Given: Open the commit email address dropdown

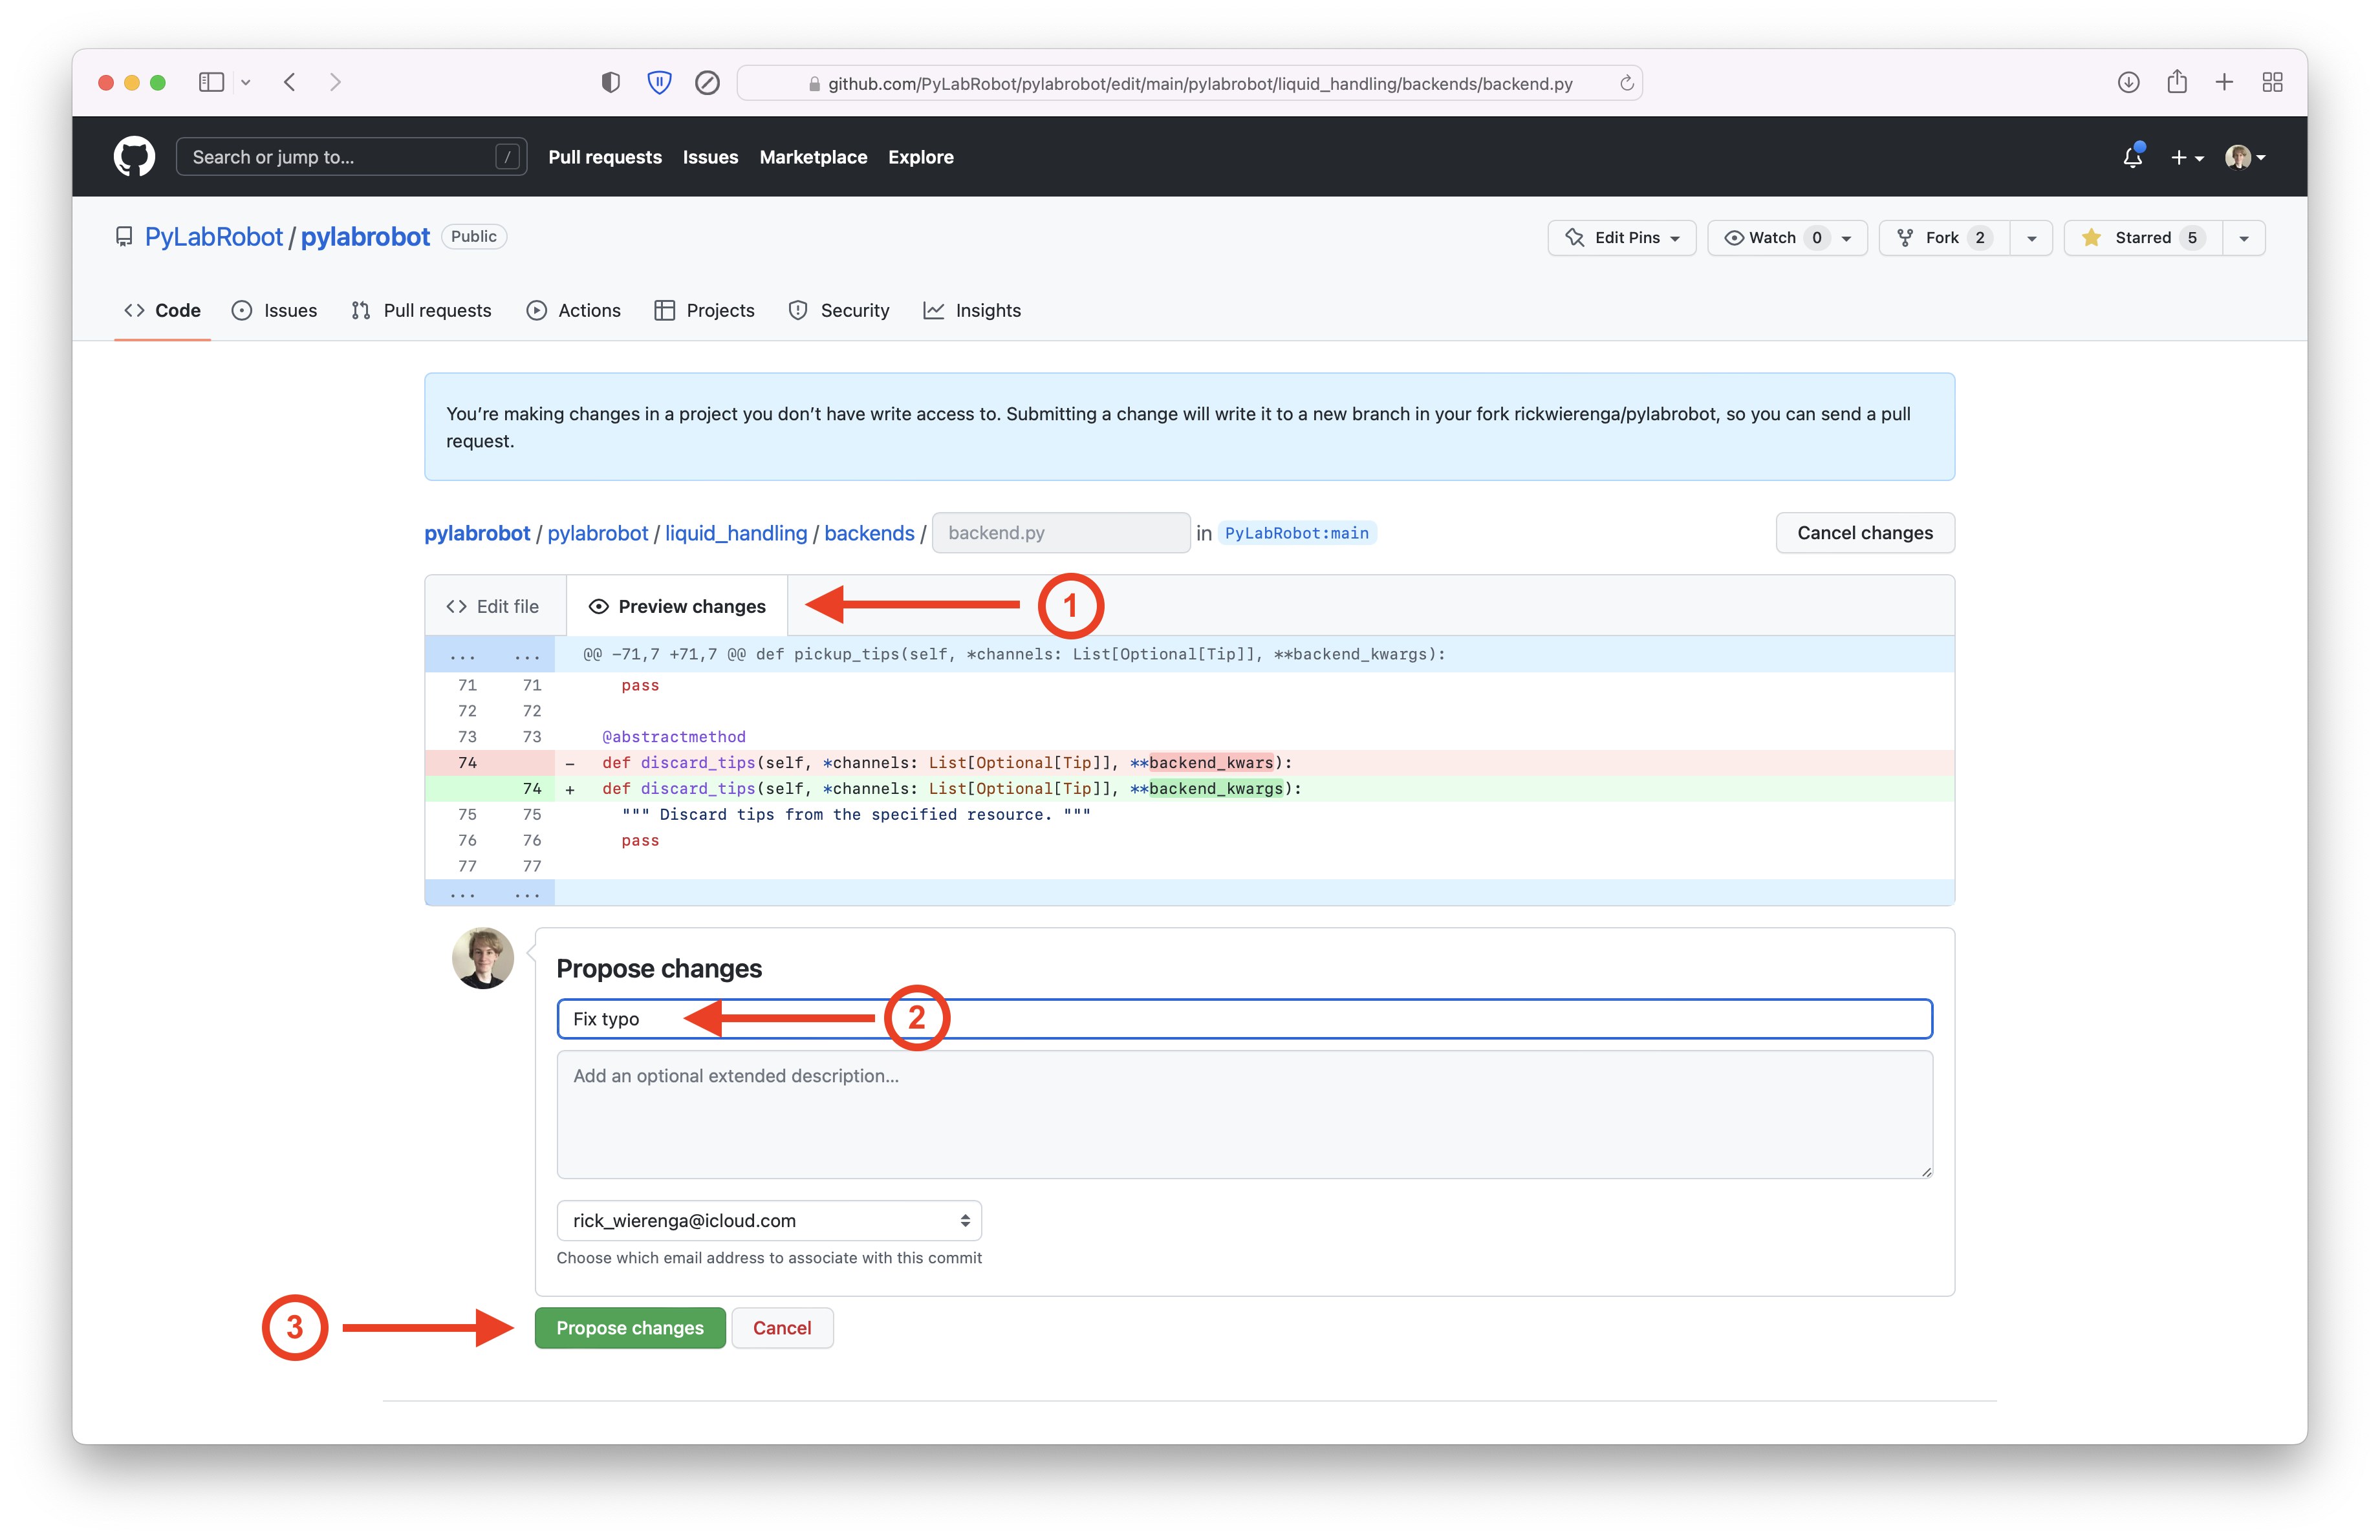Looking at the screenshot, I should (x=768, y=1220).
